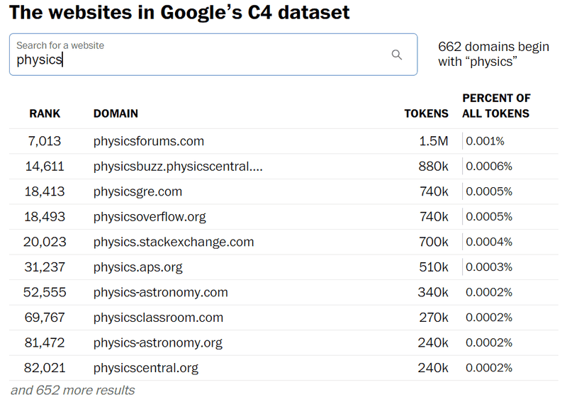Click inside the website search field
This screenshot has width=567, height=414.
tap(198, 60)
